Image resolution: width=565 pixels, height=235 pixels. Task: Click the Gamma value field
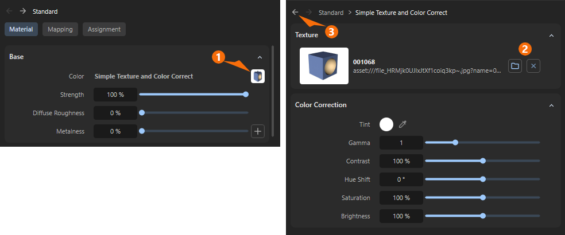click(x=401, y=143)
